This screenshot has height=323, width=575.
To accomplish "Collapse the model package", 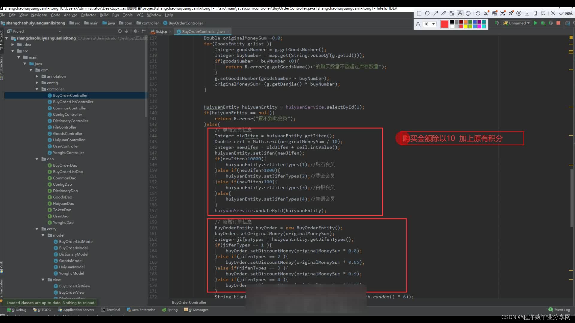I will [43, 235].
